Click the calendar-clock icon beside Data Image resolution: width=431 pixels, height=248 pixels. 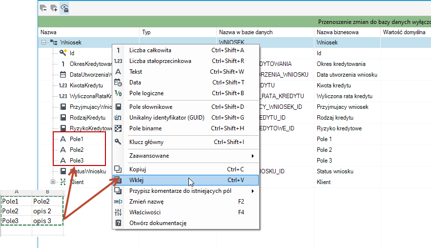point(118,83)
